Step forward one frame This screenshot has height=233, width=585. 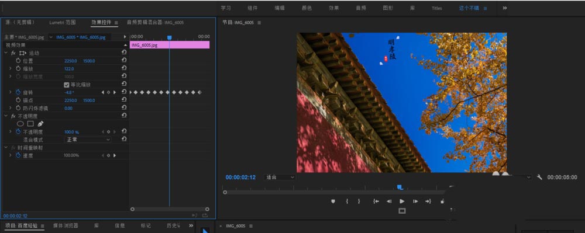[415, 201]
